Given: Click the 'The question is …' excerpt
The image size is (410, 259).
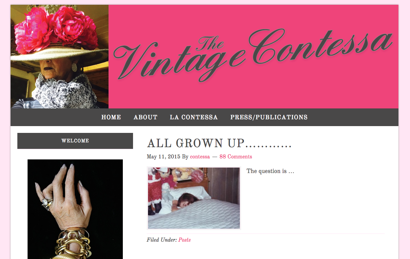Looking at the screenshot, I should pyautogui.click(x=270, y=171).
